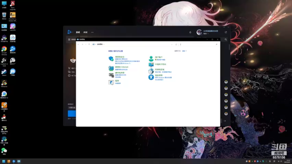Screen dimensions: 292x164
Task: Click Control Panel icon on taskbar
Action: [x=19, y=161]
